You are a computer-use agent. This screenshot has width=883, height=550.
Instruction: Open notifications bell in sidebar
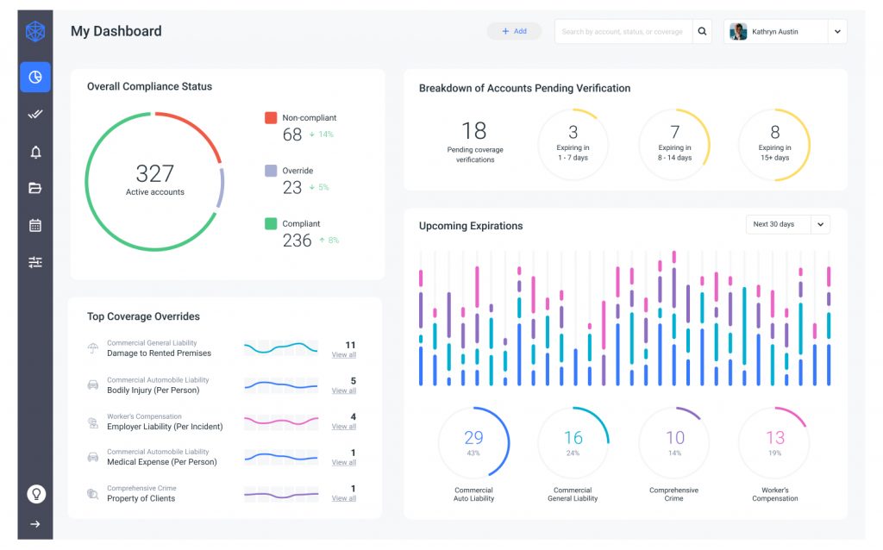tap(35, 153)
